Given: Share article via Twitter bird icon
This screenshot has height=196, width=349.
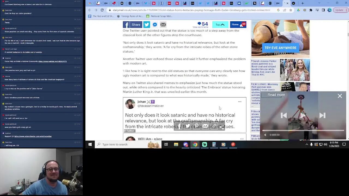Looking at the screenshot, I should [x=147, y=24].
